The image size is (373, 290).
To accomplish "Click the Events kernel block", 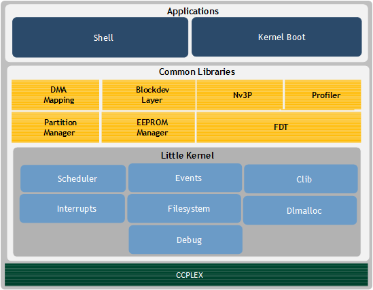I will coord(185,178).
